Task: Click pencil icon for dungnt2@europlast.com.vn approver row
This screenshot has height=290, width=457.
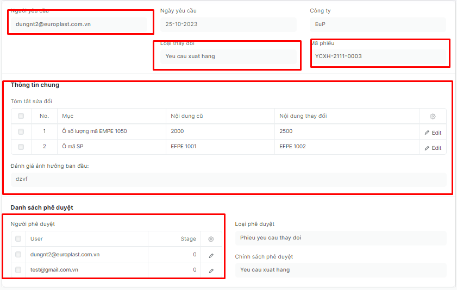Action: click(x=211, y=255)
